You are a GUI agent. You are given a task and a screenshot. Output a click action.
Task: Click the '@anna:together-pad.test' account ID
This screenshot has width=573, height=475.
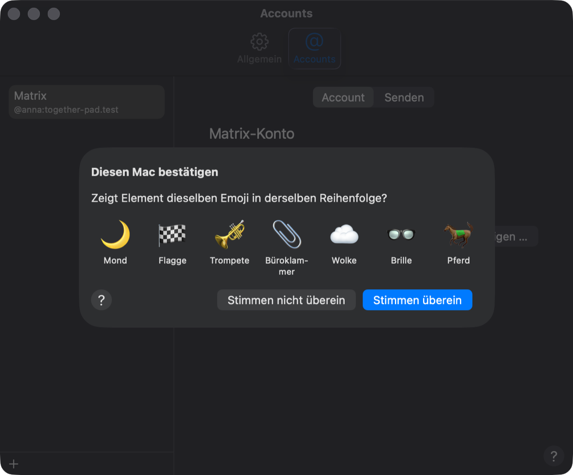(x=66, y=110)
